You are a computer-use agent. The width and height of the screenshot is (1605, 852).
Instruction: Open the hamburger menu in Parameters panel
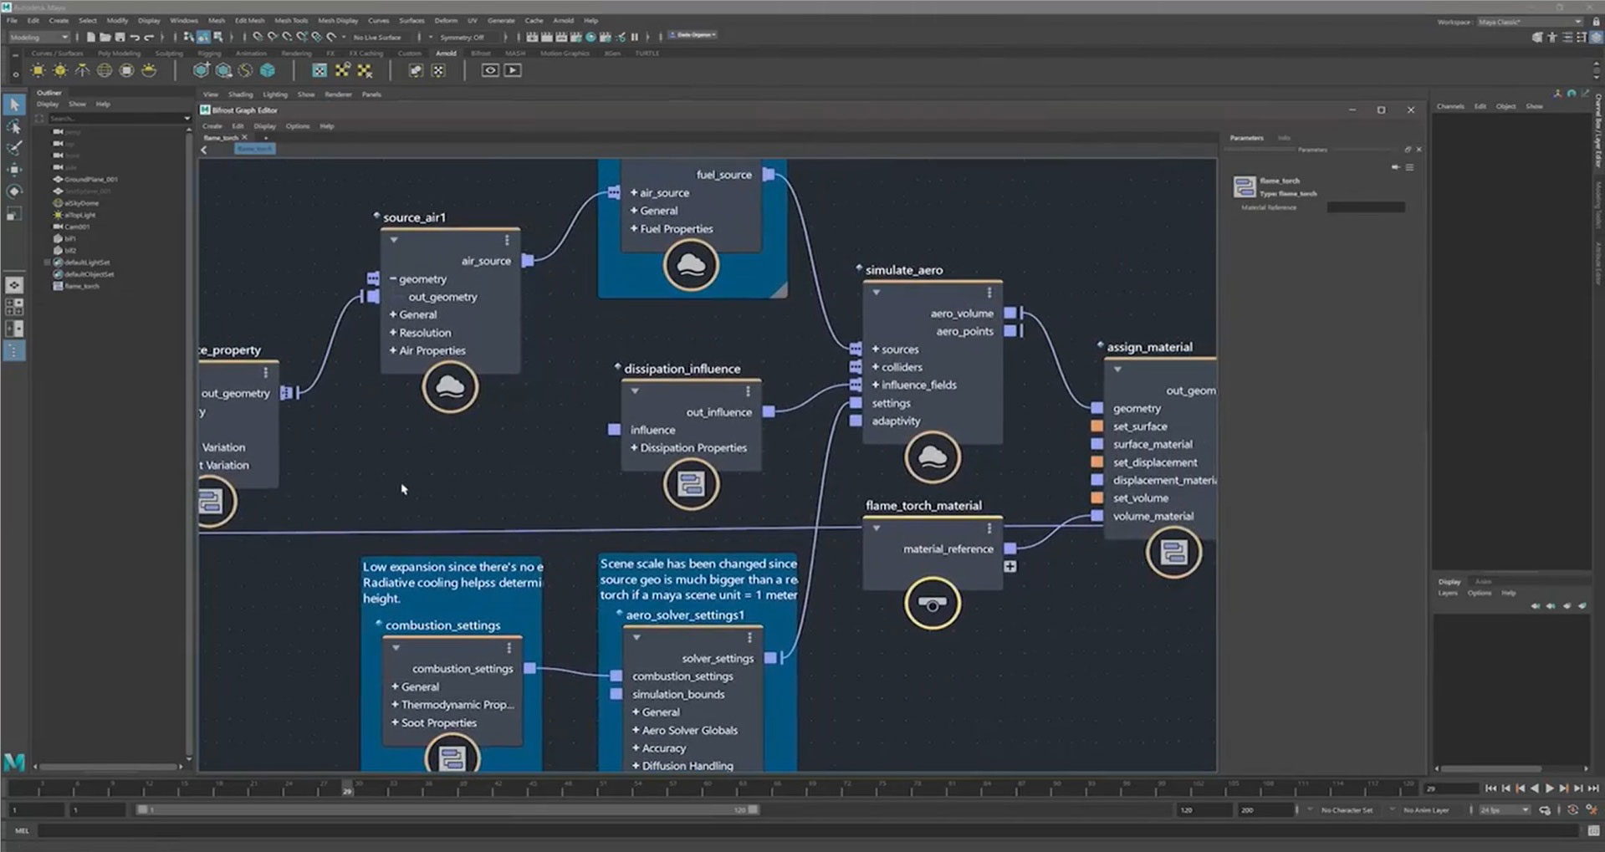[x=1409, y=167]
